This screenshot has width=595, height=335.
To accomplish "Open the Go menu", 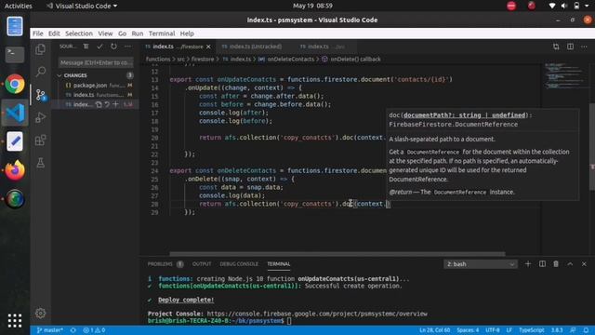I will pos(122,33).
